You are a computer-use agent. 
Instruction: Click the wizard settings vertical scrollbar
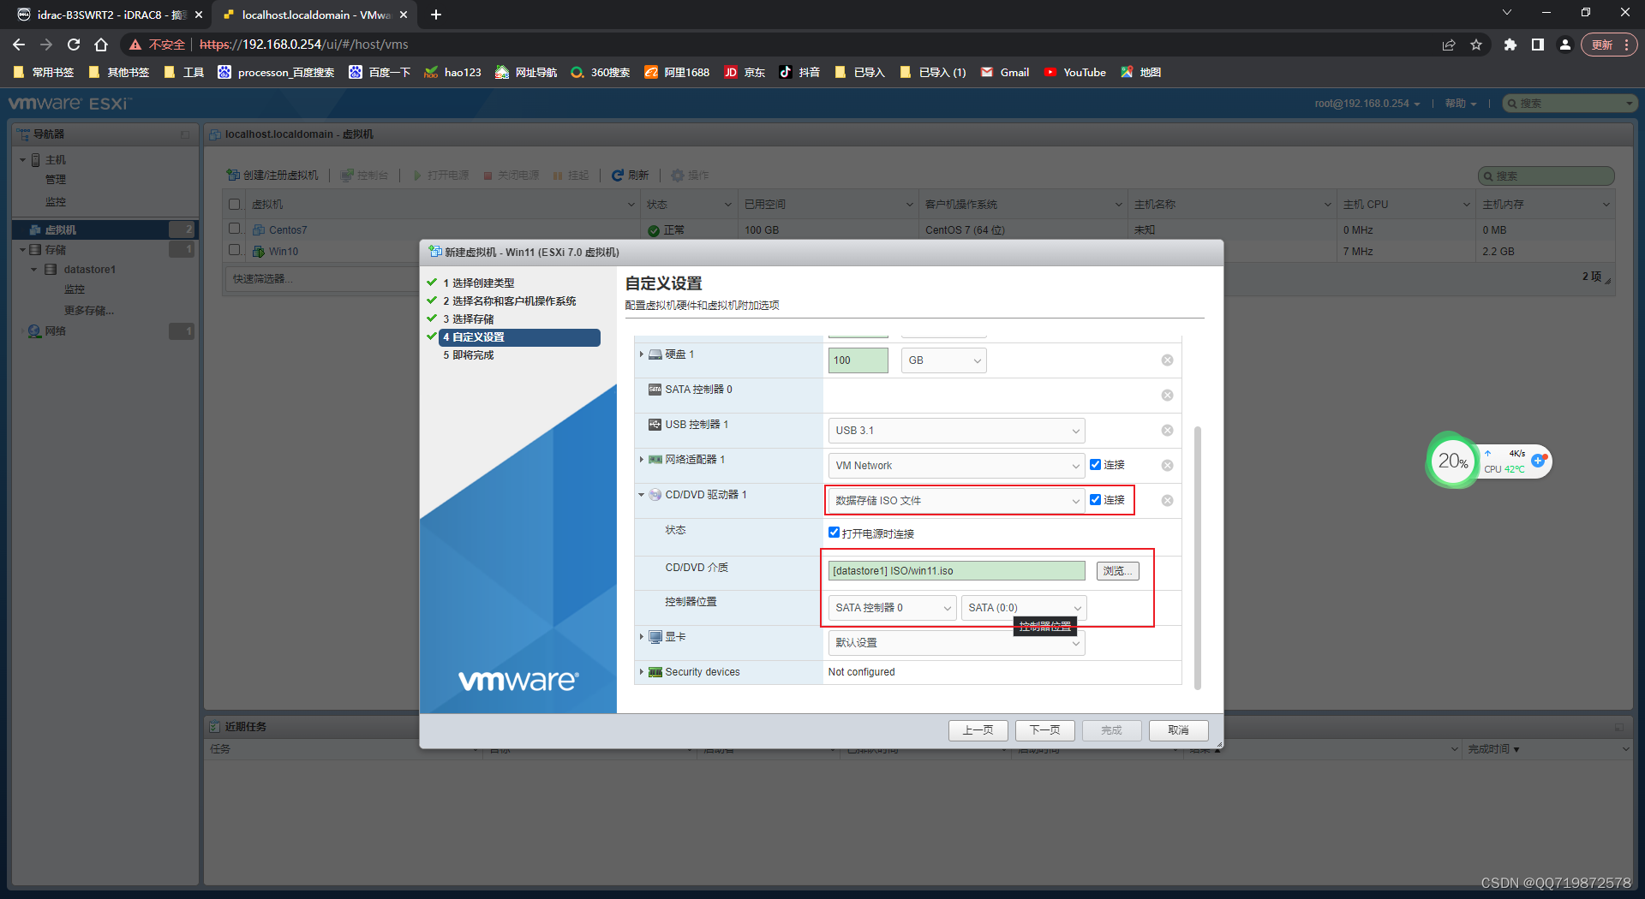[1197, 557]
